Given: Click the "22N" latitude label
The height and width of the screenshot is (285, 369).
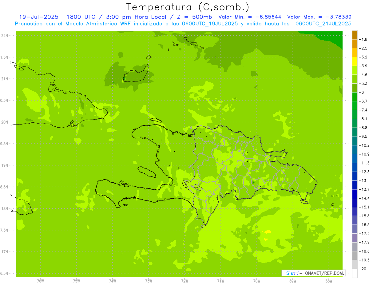Looking at the screenshot, I should tap(4, 36).
